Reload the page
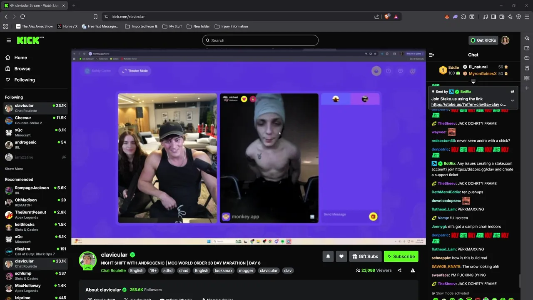533x300 pixels. [x=22, y=17]
